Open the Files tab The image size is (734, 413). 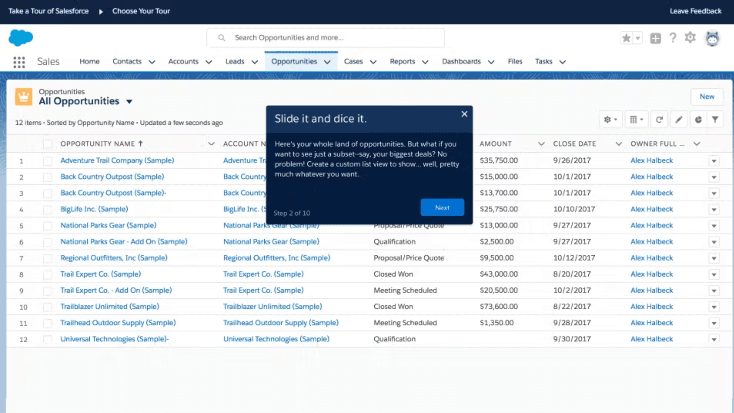pyautogui.click(x=515, y=62)
